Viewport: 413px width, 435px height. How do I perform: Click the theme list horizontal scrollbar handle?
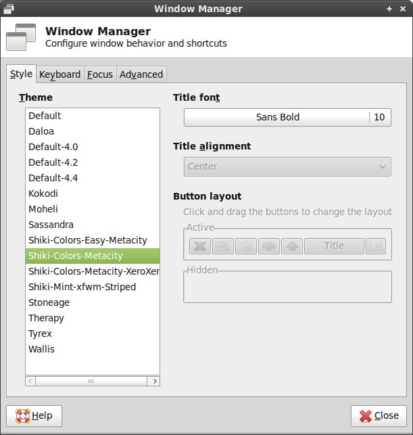(x=91, y=382)
